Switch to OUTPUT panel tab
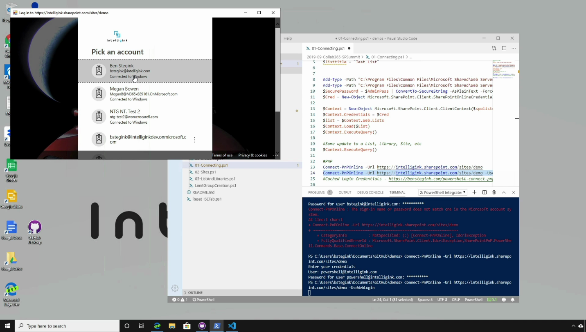Viewport: 586px width, 332px height. point(345,192)
